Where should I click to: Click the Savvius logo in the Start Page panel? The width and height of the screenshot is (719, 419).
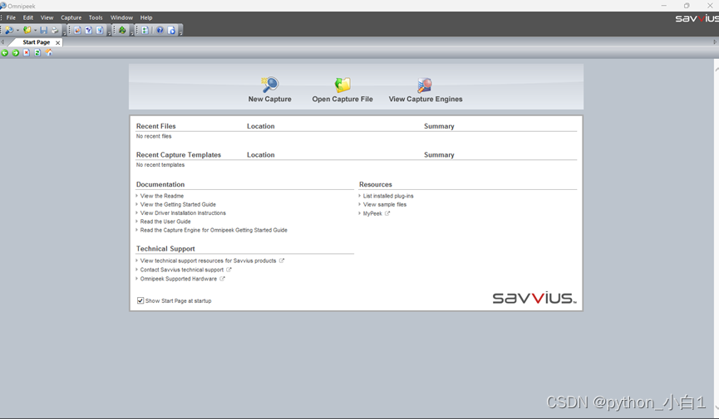pyautogui.click(x=534, y=298)
